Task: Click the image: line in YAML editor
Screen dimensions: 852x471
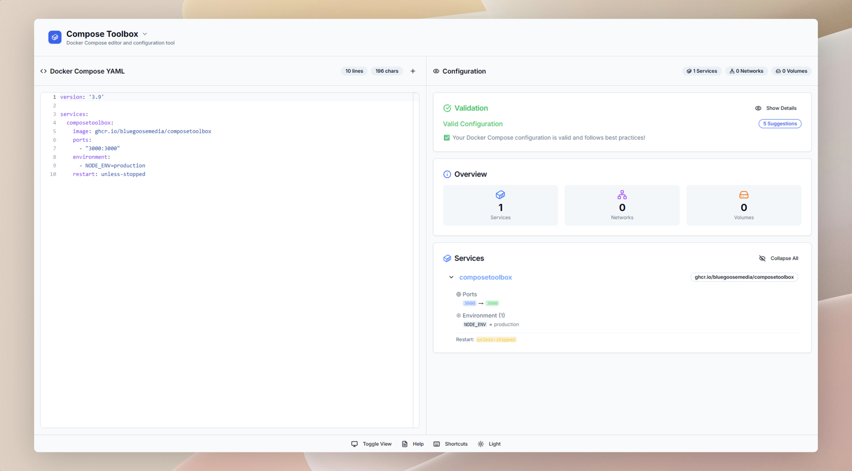Action: click(142, 131)
